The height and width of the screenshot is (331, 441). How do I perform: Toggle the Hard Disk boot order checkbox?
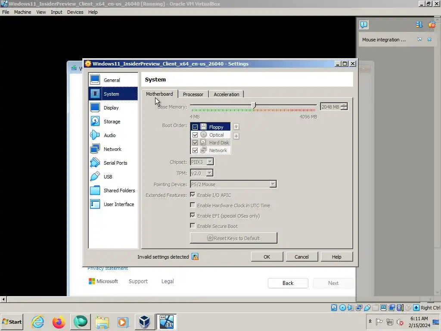[195, 143]
